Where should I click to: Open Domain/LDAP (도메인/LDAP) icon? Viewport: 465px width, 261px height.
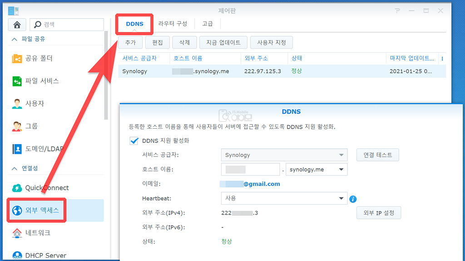pyautogui.click(x=17, y=149)
